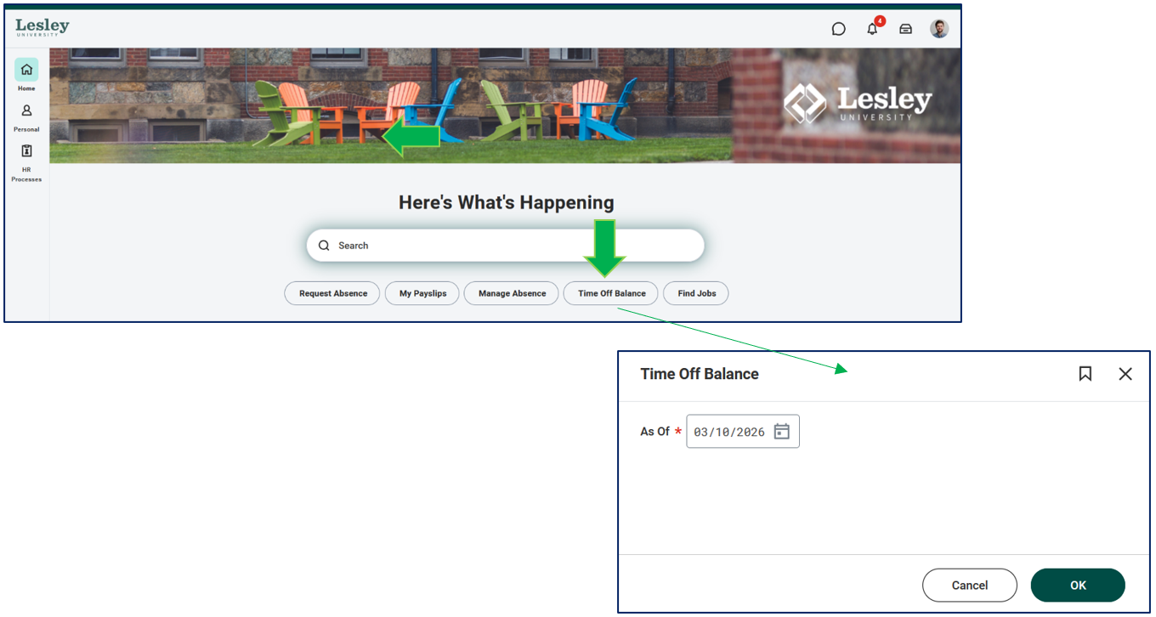The height and width of the screenshot is (617, 1156).
Task: Open notifications bell with 4 badge
Action: [x=873, y=28]
